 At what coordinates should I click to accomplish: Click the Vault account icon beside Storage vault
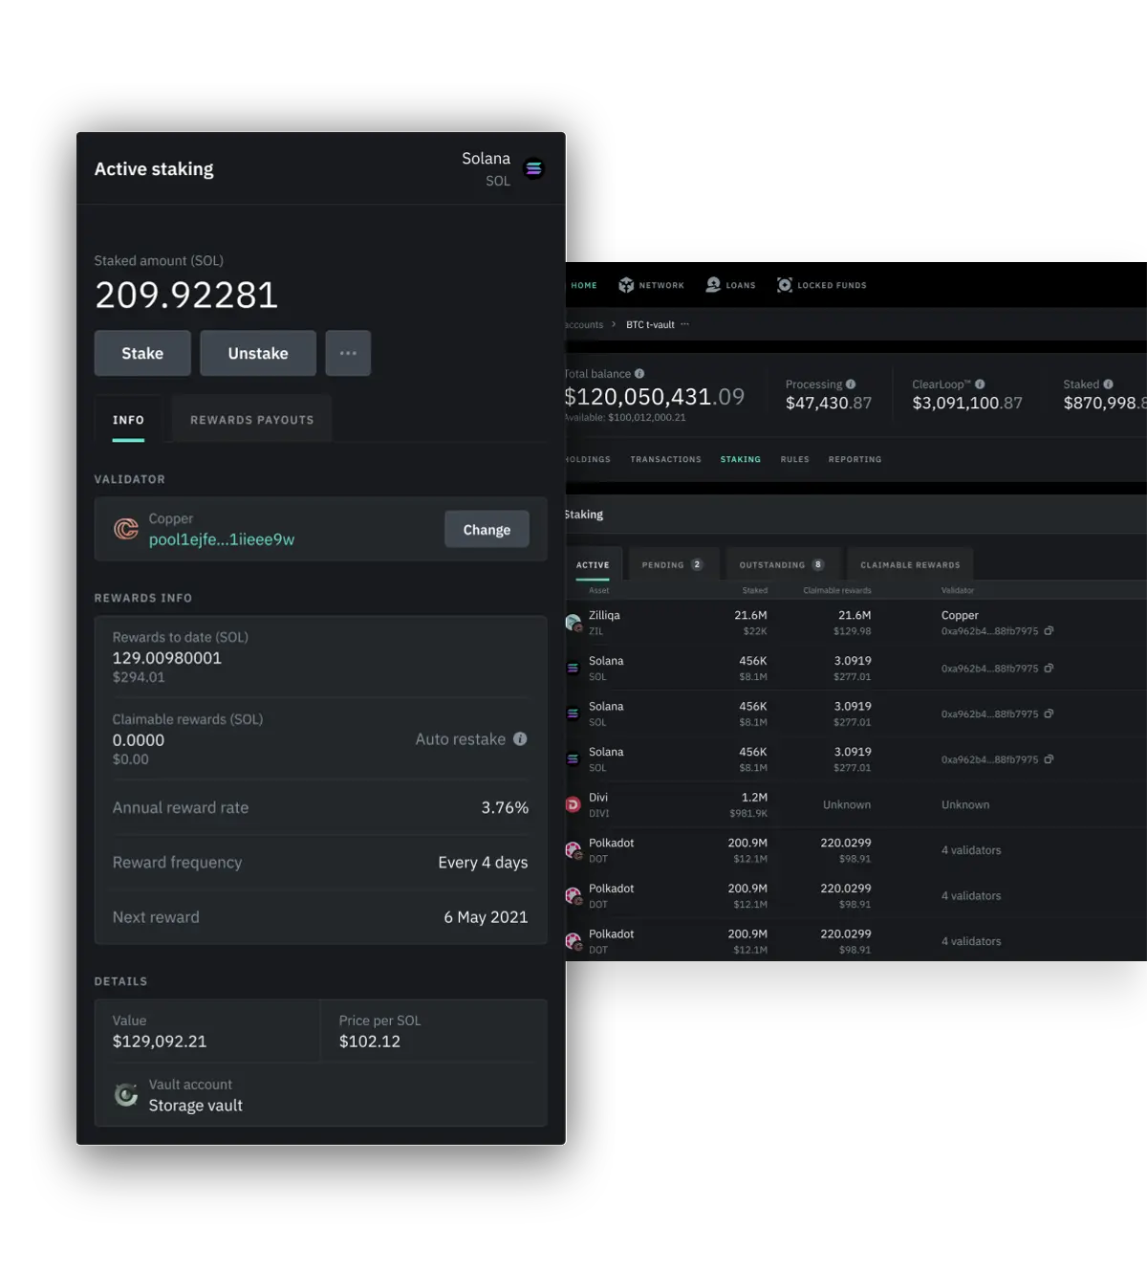tap(126, 1095)
